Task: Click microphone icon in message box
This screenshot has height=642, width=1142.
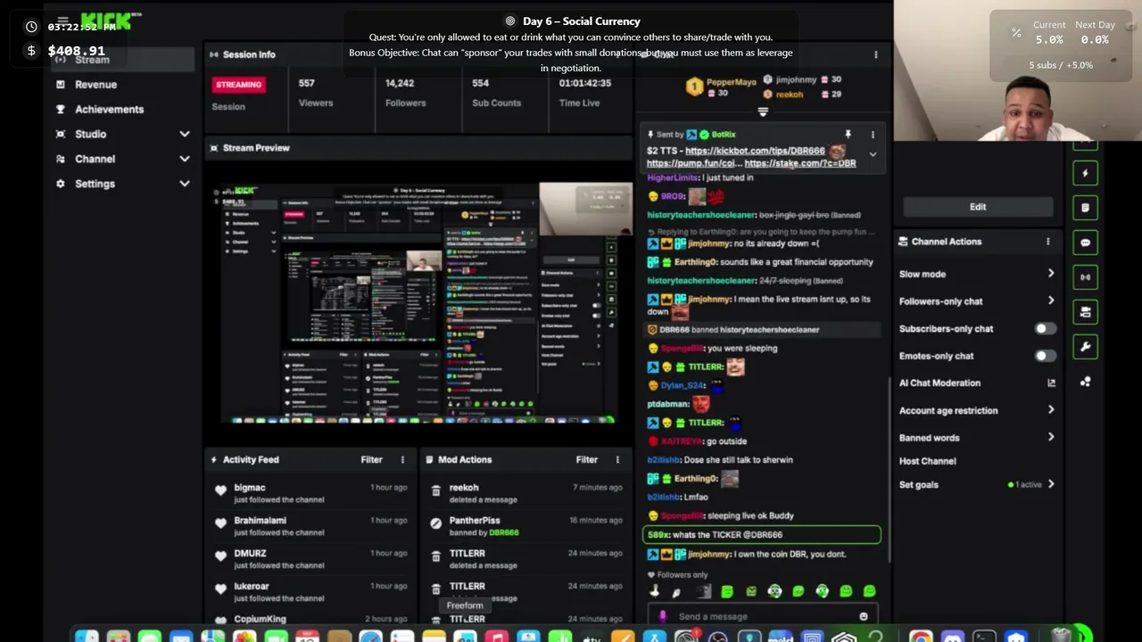Action: tap(662, 616)
